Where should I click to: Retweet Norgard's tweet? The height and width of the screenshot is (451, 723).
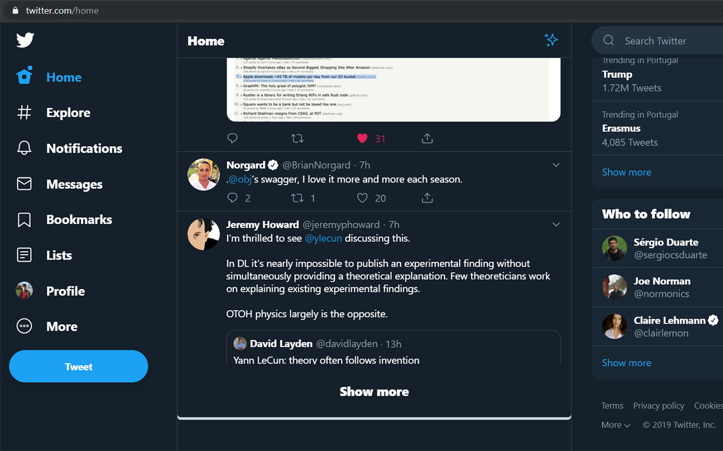point(297,198)
